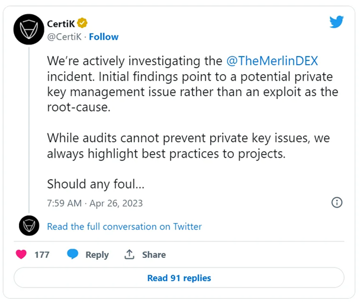The width and height of the screenshot is (360, 303).
Task: Open Read 91 replies
Action: (179, 278)
